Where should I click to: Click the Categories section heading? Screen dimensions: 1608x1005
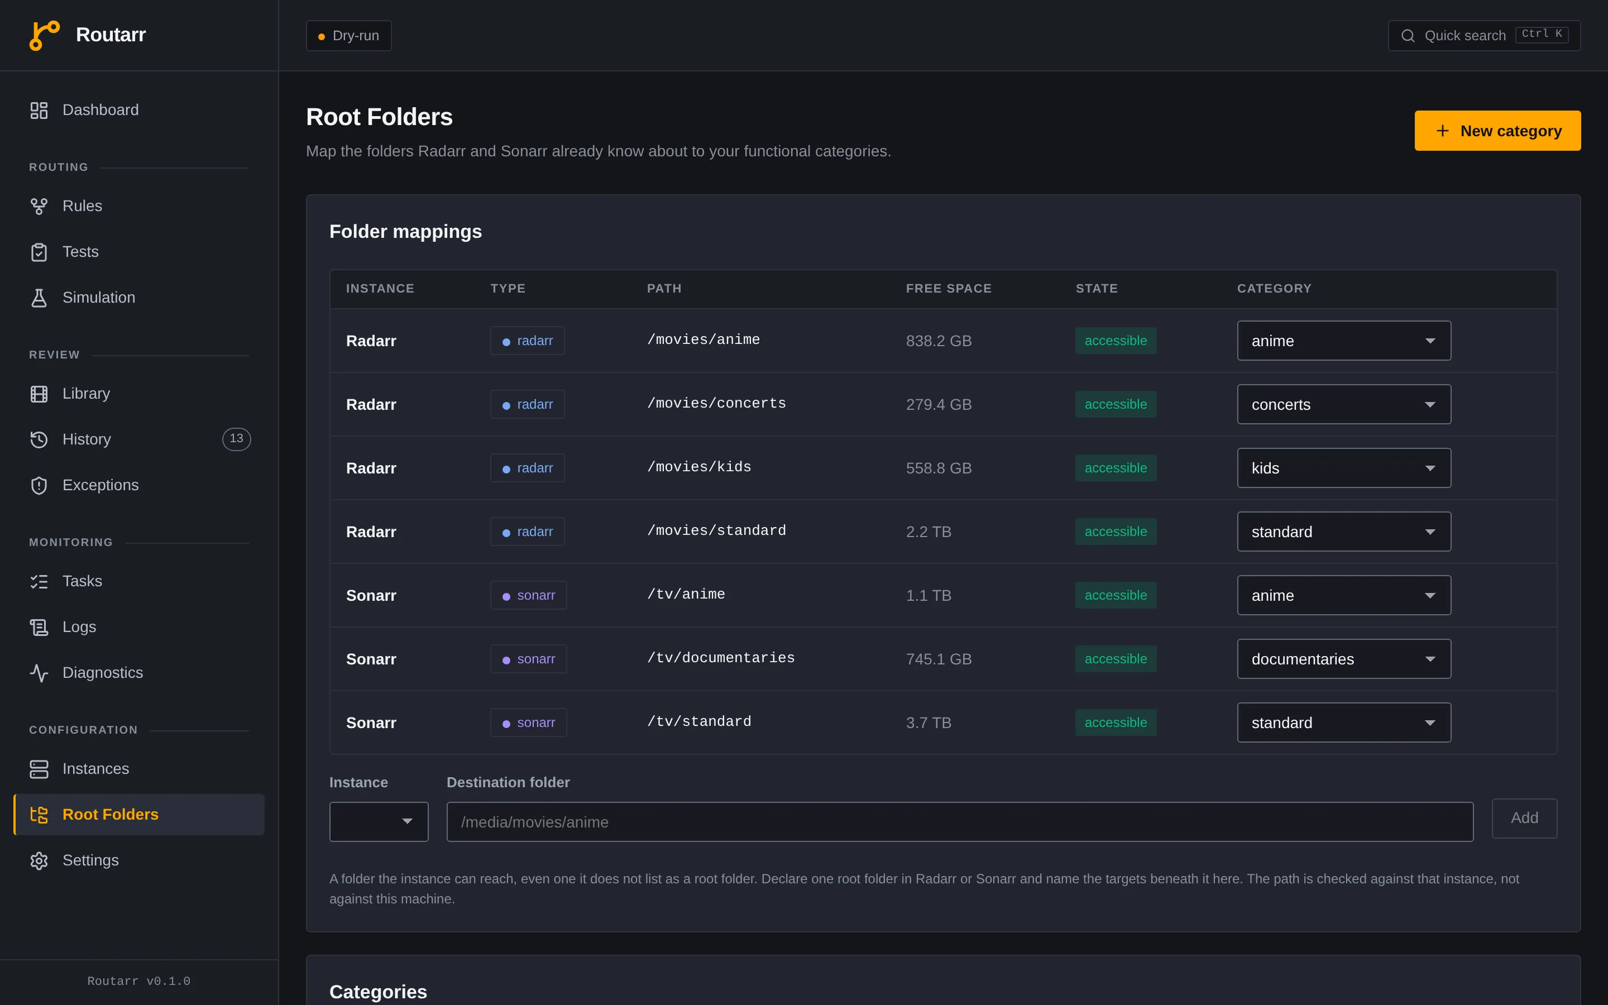pyautogui.click(x=378, y=992)
